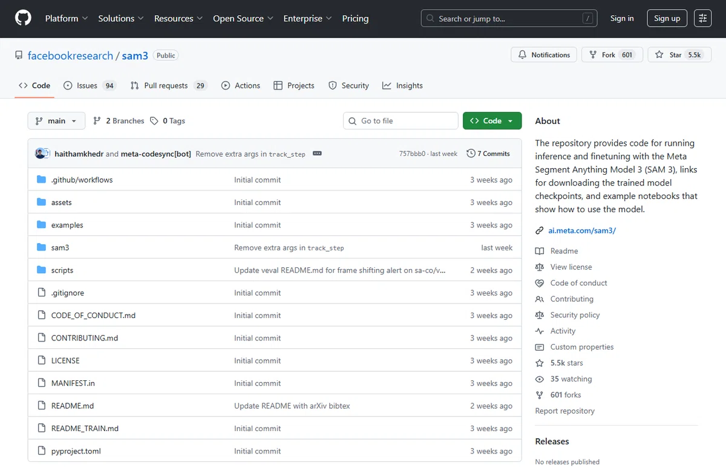
Task: Click the LICENSE file icon
Action: 41,360
